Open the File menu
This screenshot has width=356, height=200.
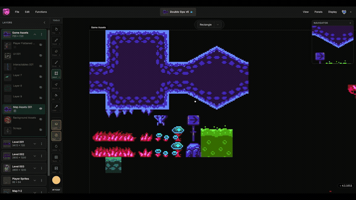[x=17, y=12]
